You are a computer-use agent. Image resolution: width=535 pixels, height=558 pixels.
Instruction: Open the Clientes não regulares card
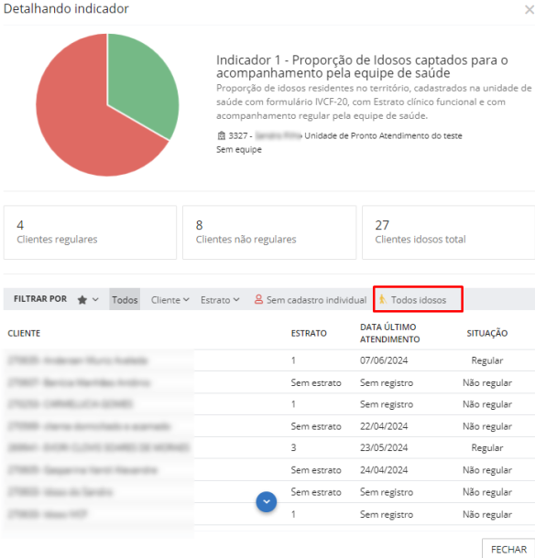tap(269, 232)
